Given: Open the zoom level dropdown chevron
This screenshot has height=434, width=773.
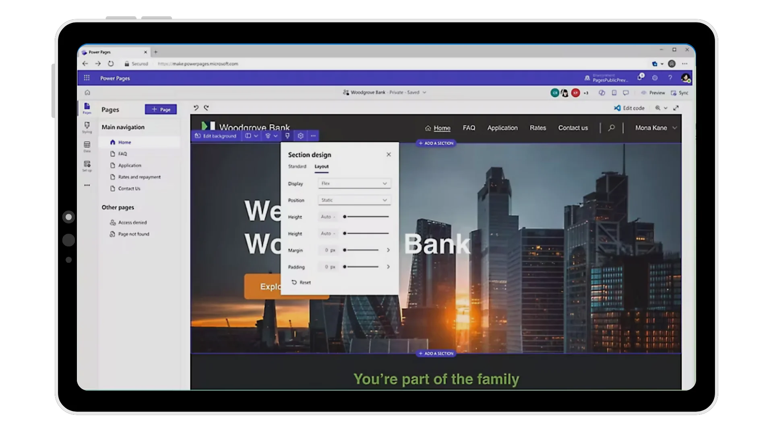Looking at the screenshot, I should coord(666,108).
